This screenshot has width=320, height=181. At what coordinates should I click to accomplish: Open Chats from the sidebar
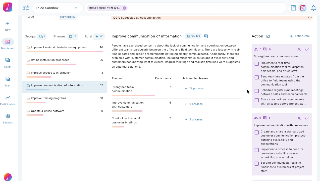8,63
